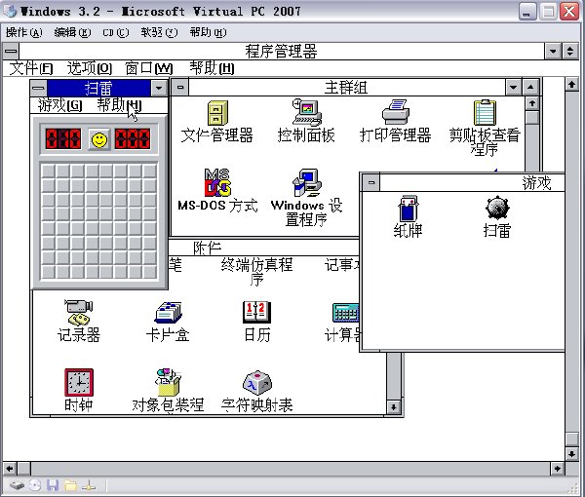Click 主群组 scrollbar up arrow
Screen dimensions: 585x497
[x=532, y=103]
